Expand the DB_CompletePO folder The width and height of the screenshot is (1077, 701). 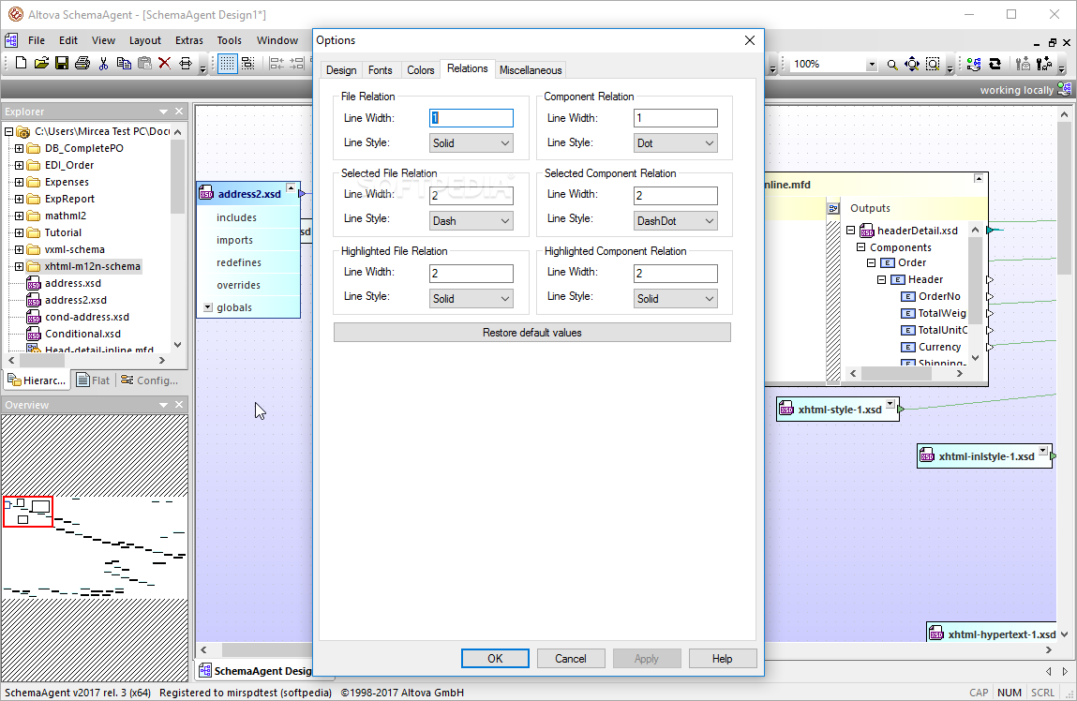point(20,148)
